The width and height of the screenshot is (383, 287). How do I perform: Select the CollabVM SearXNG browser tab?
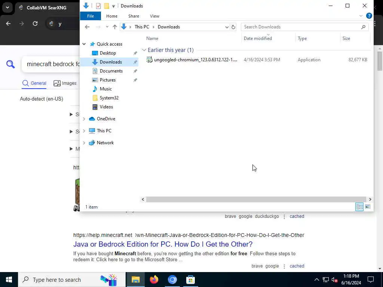[46, 7]
